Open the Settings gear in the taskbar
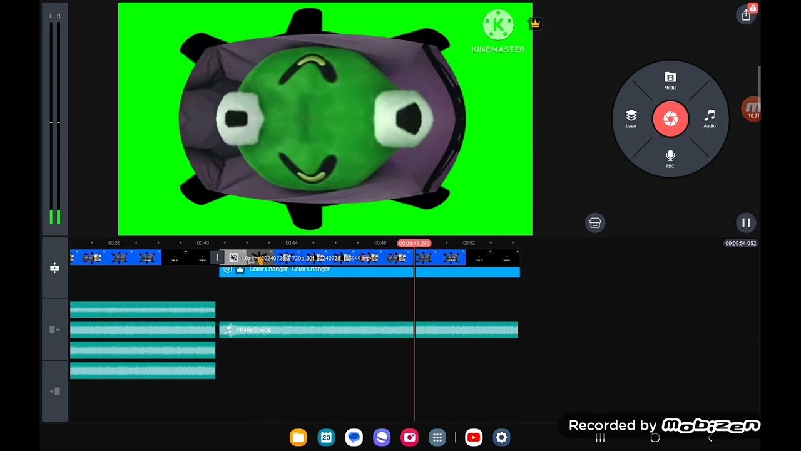Screen dimensions: 801x451 pos(501,438)
